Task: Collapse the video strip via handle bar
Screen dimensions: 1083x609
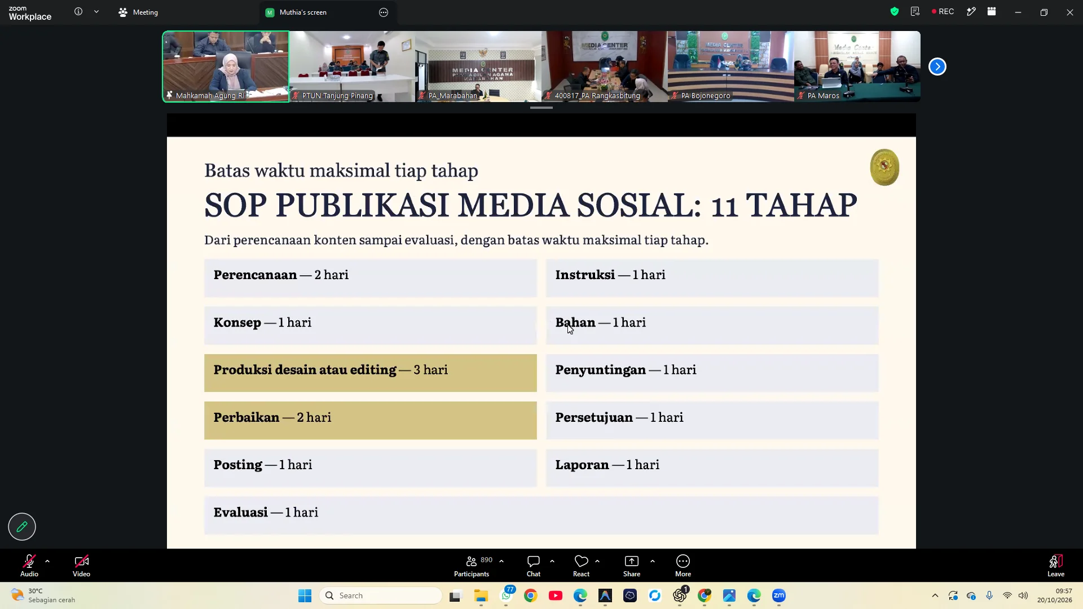Action: 541,108
